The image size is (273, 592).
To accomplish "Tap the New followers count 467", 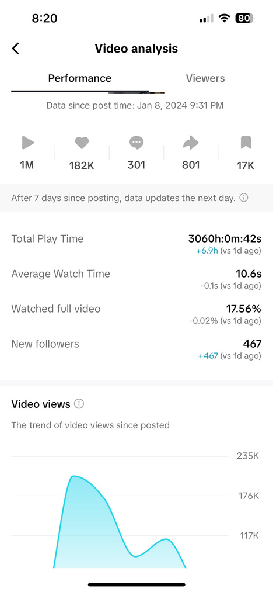I will coord(253,344).
